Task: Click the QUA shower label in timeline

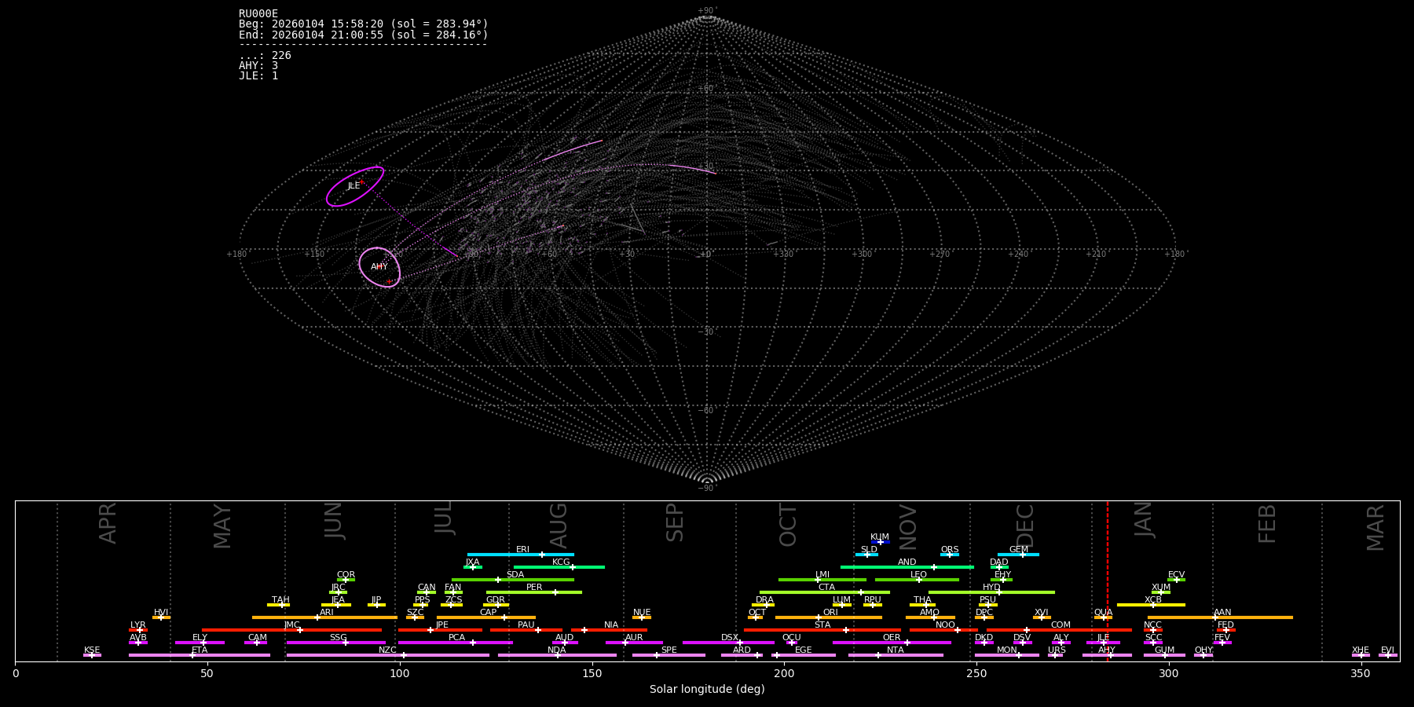Action: click(1103, 613)
